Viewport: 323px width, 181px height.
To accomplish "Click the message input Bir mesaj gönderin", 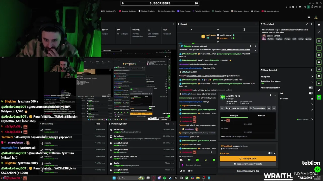I will click(x=198, y=165).
